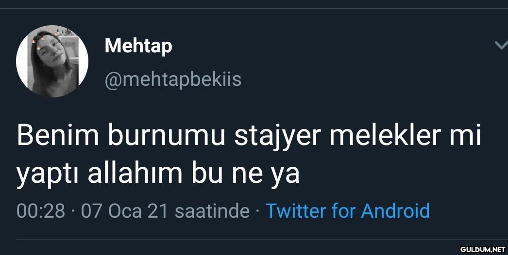Click the word Android in the source link

tap(395, 211)
